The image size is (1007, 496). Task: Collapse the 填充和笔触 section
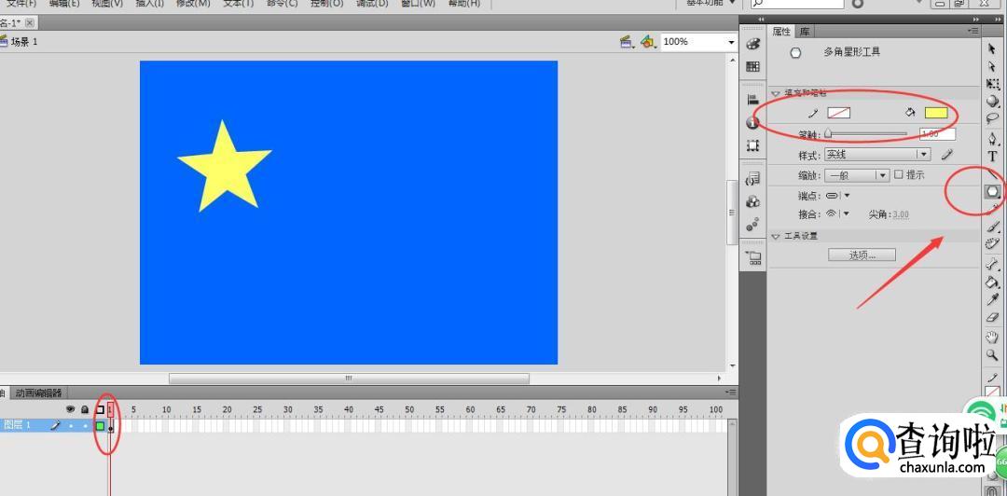(776, 93)
